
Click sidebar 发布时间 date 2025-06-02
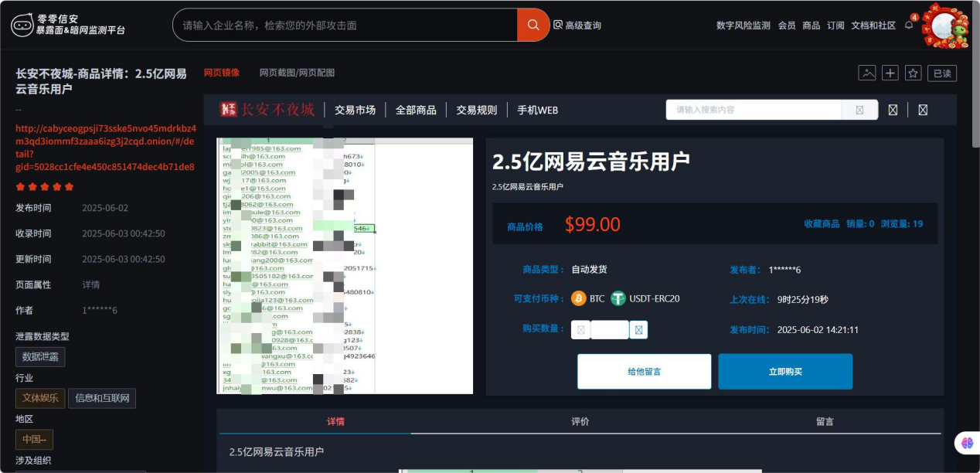(x=105, y=208)
